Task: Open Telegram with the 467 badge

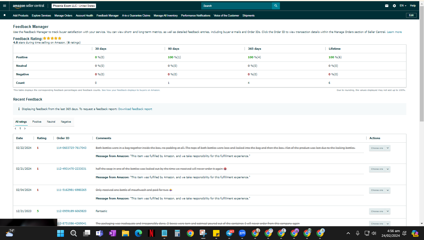Action: coord(230,234)
